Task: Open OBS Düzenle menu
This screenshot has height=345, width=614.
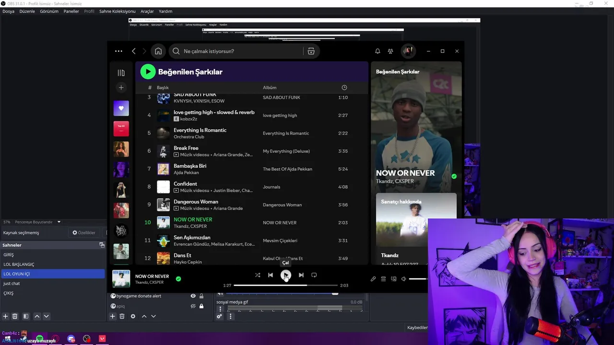Action: 27,11
